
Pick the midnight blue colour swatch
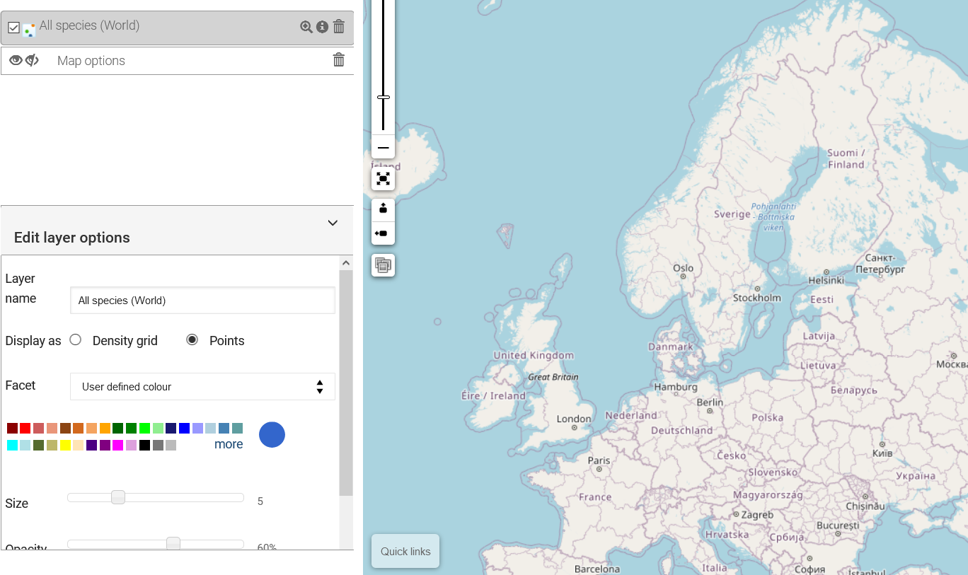coord(171,428)
